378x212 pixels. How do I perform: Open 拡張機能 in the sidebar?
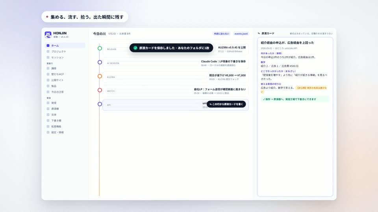coord(65,126)
